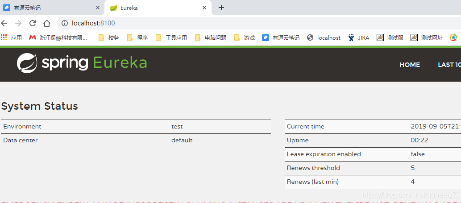Image resolution: width=461 pixels, height=203 pixels.
Task: Select the Current time label
Action: [305, 127]
